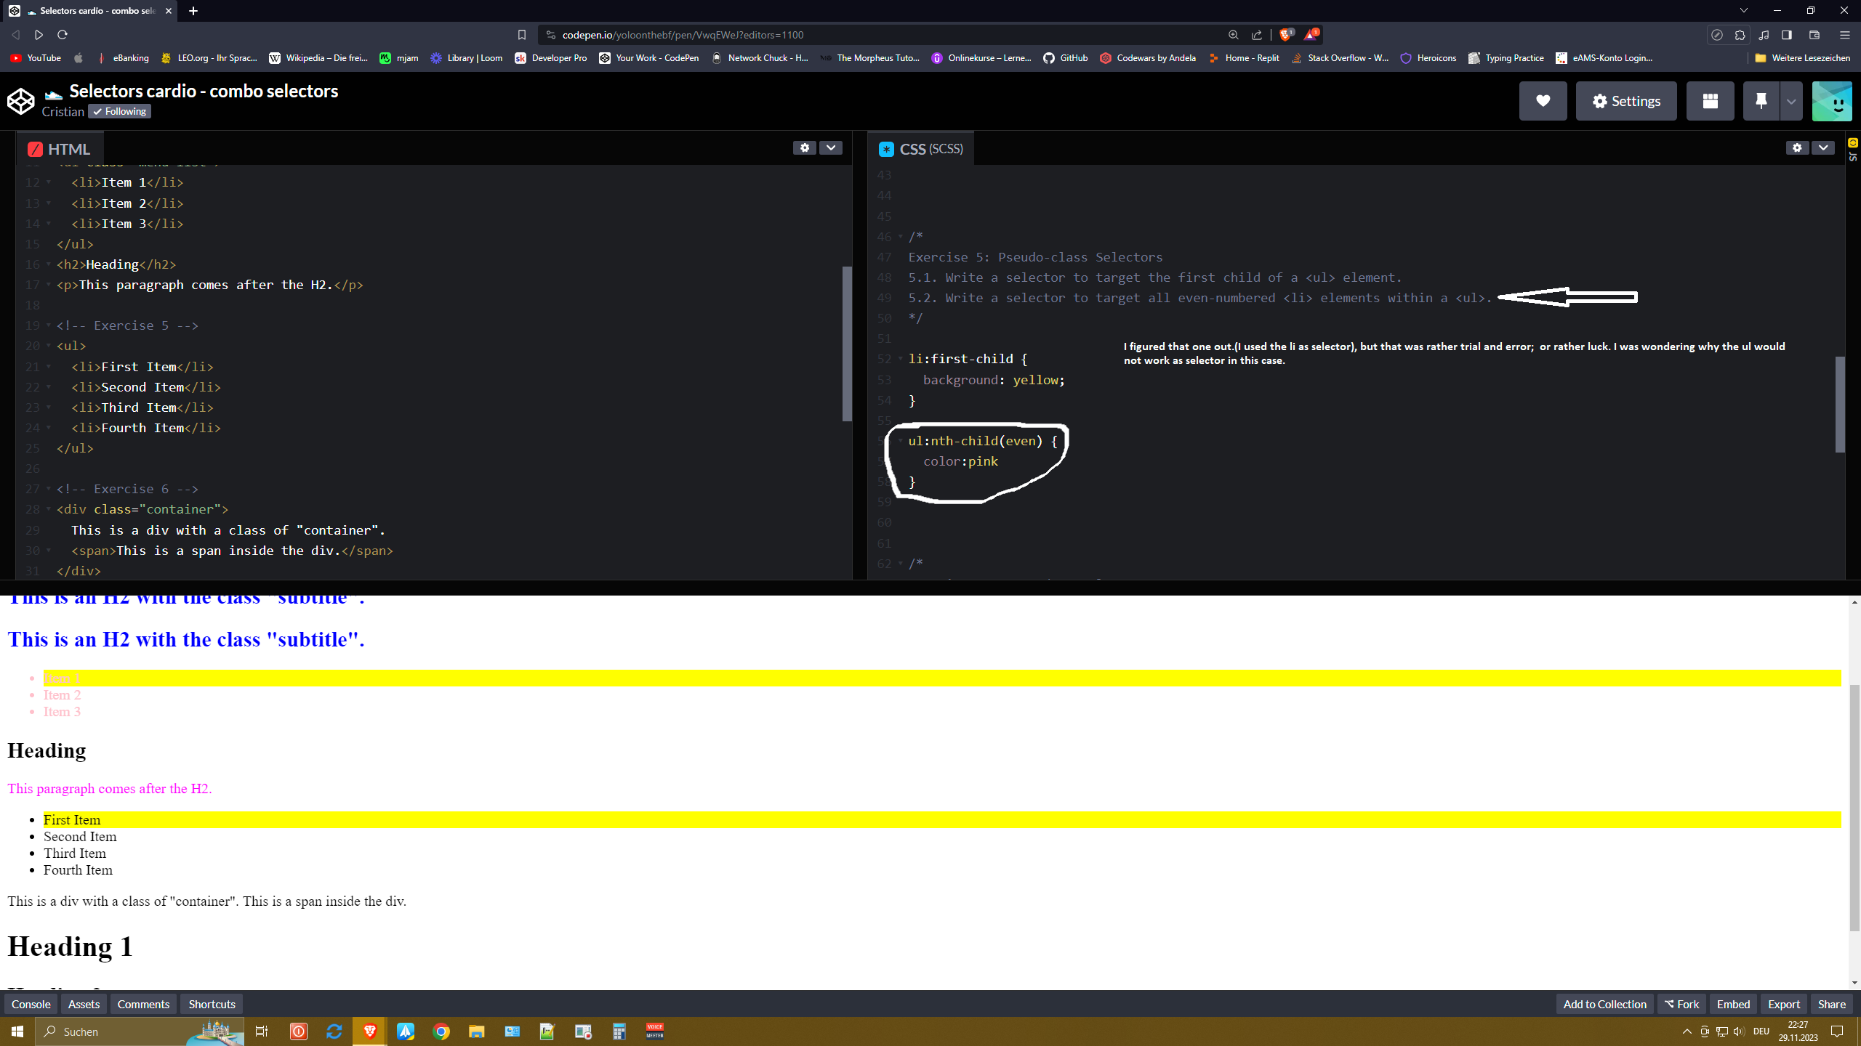Screen dimensions: 1861x1046
Task: Bookmark this page with the bookmark icon
Action: click(x=521, y=34)
